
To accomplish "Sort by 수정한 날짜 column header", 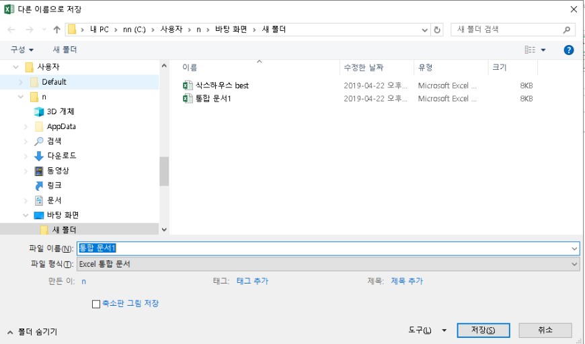I will (363, 67).
